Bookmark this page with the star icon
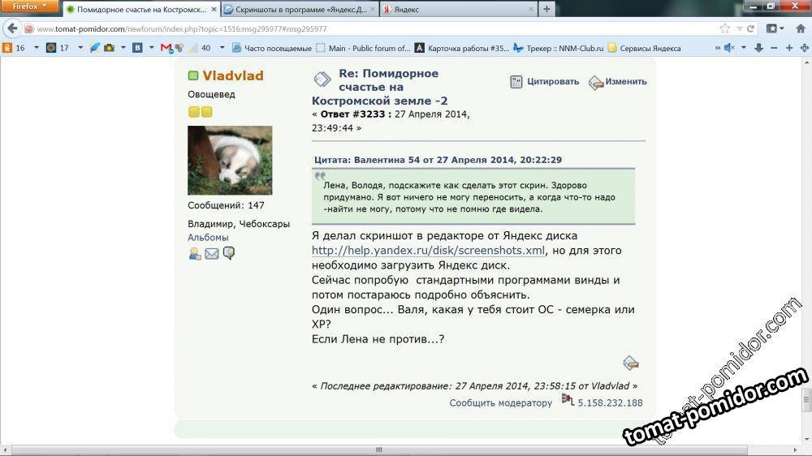Viewport: 812px width, 456px height. [x=724, y=28]
